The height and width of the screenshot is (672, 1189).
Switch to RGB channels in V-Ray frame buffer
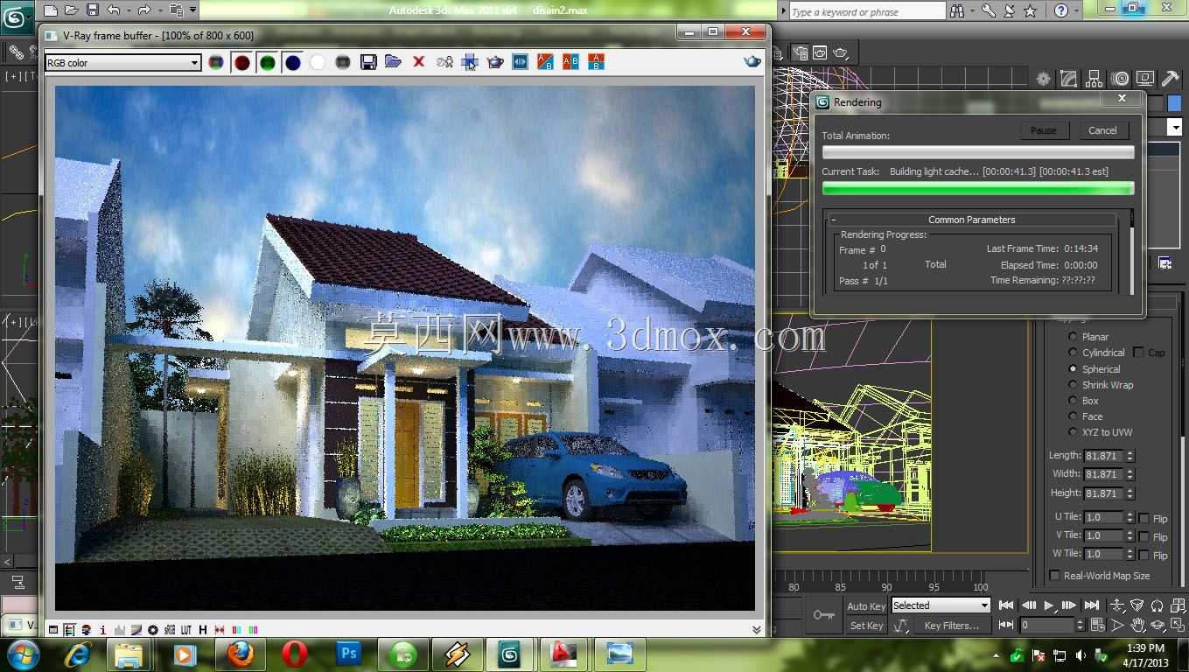pos(216,62)
